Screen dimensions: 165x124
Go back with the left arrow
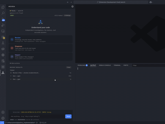[68, 2]
